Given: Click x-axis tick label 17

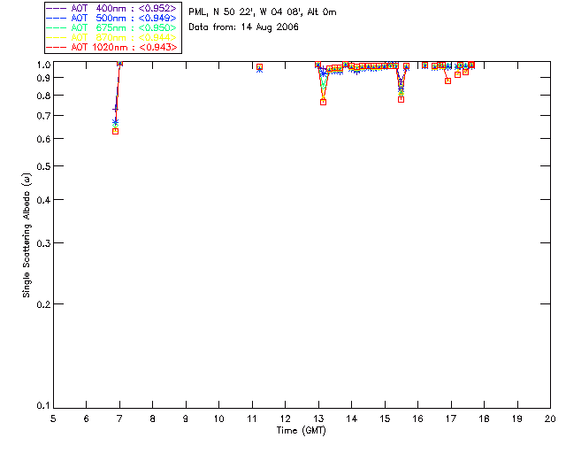Looking at the screenshot, I should tap(451, 418).
